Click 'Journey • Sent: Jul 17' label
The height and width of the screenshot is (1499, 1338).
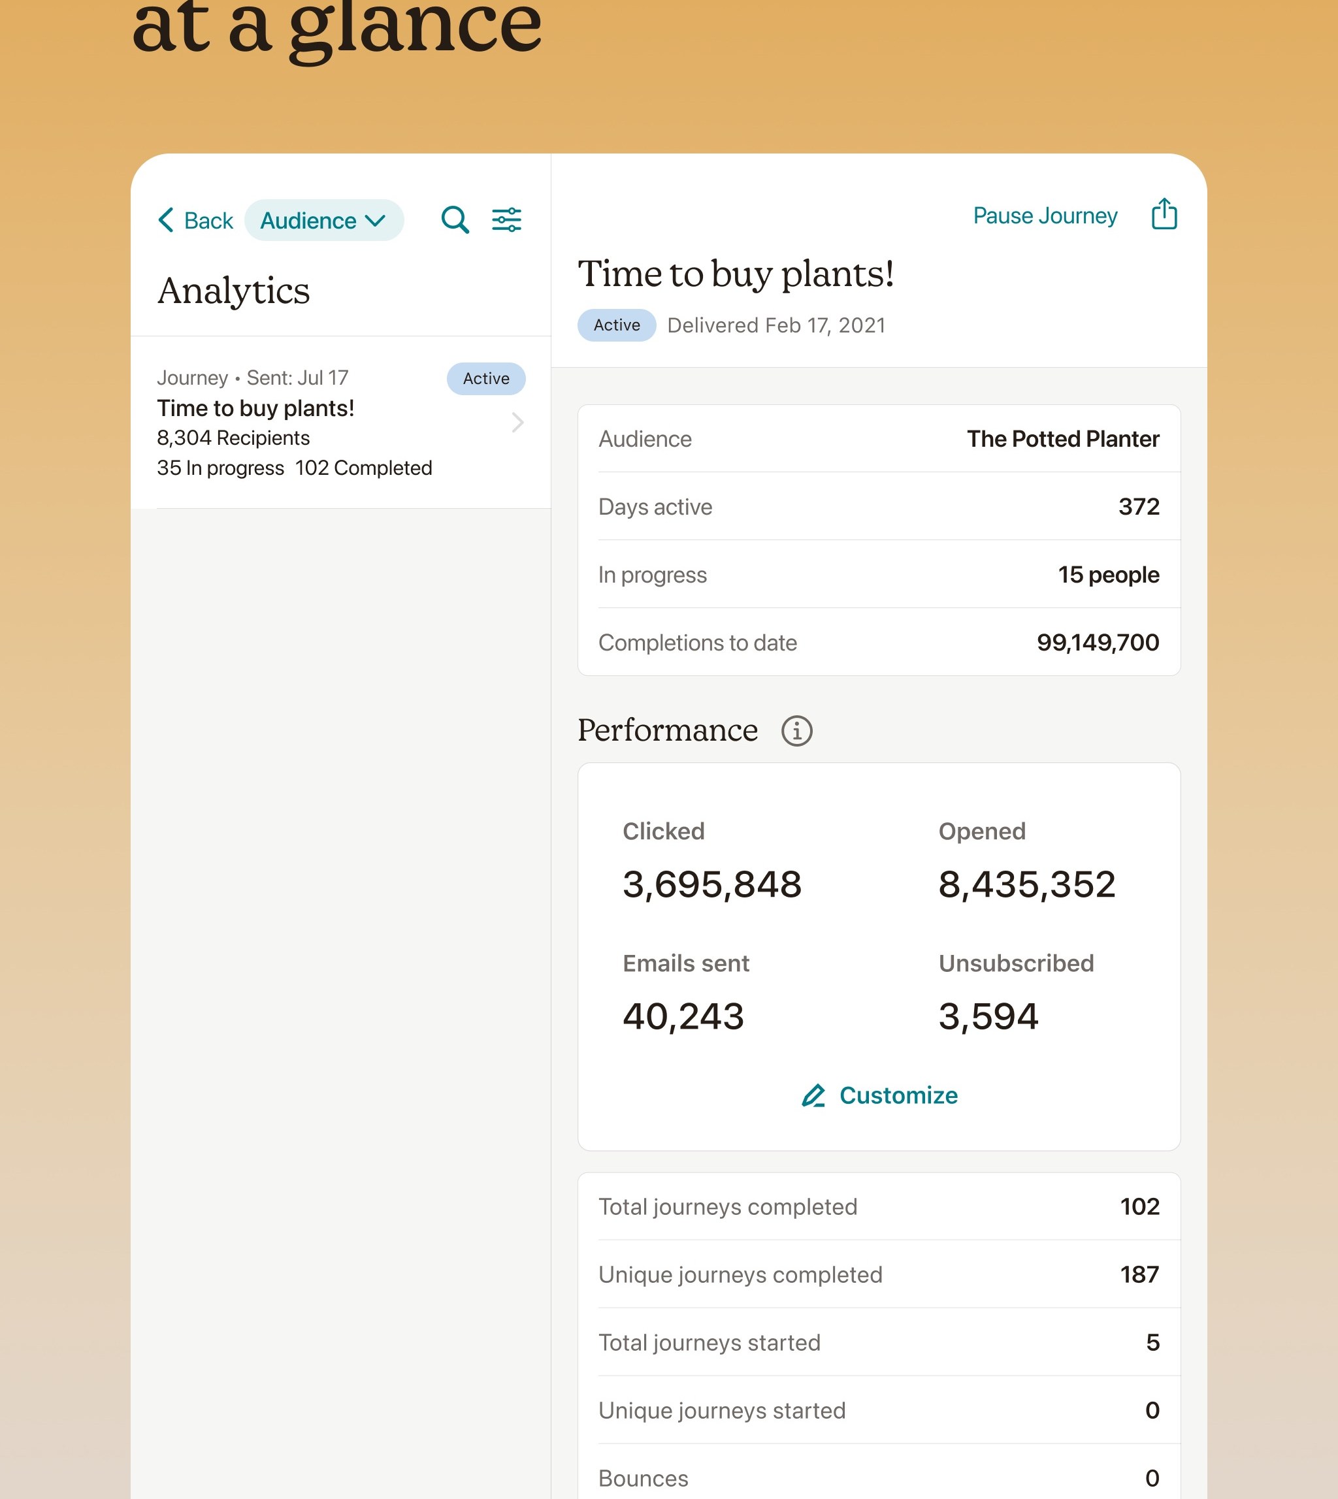(252, 378)
